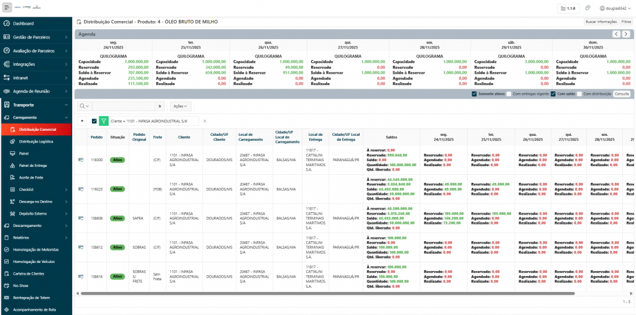Go to next week in Agenda

626,34
